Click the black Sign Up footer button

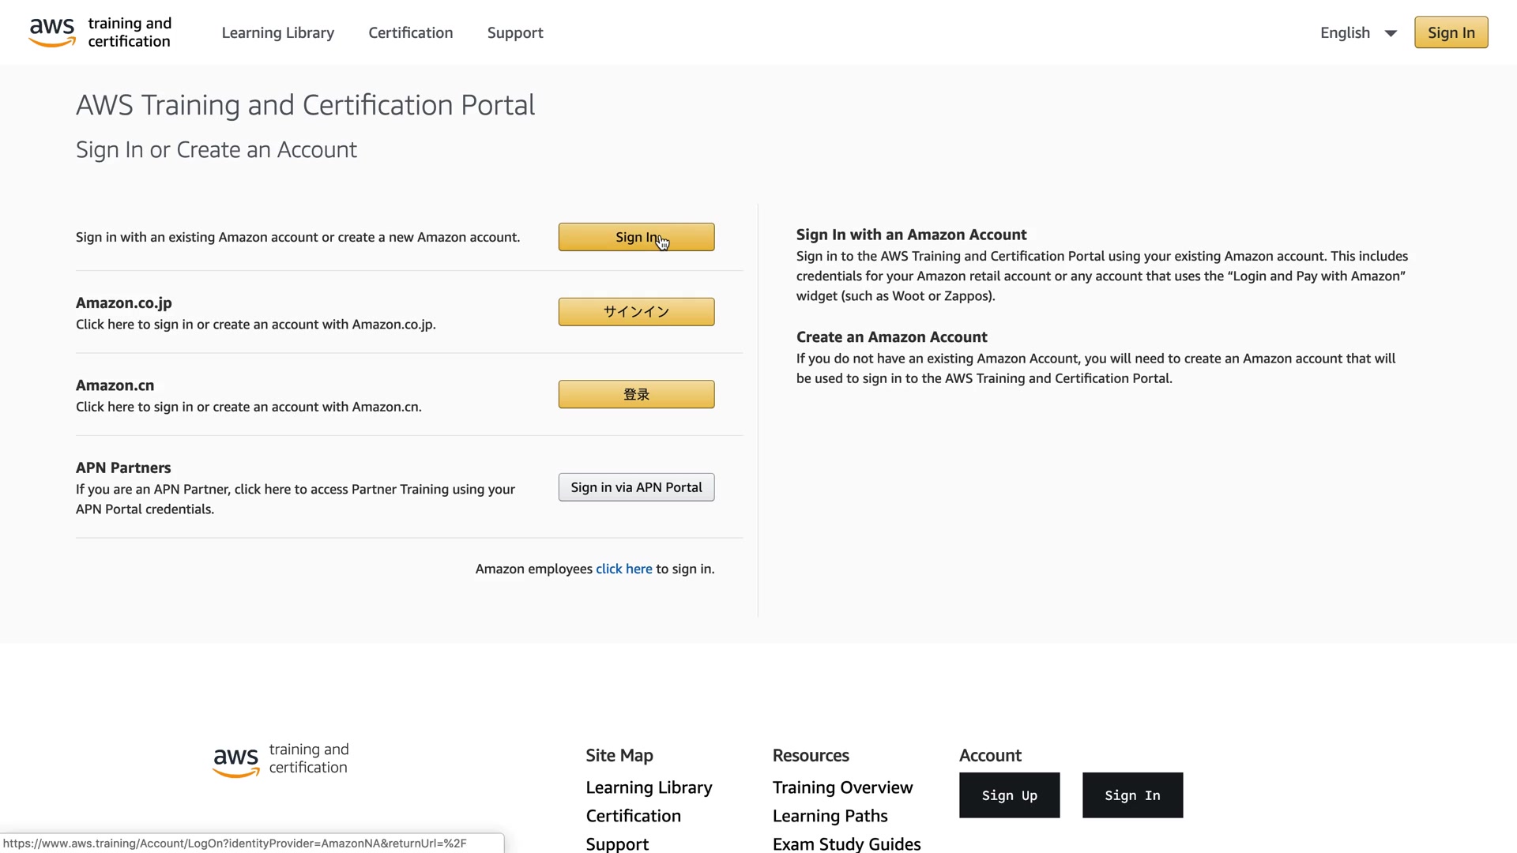click(x=1009, y=795)
